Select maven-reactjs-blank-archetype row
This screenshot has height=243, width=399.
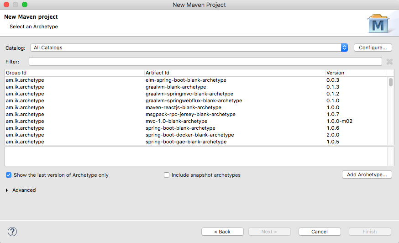tap(196, 107)
